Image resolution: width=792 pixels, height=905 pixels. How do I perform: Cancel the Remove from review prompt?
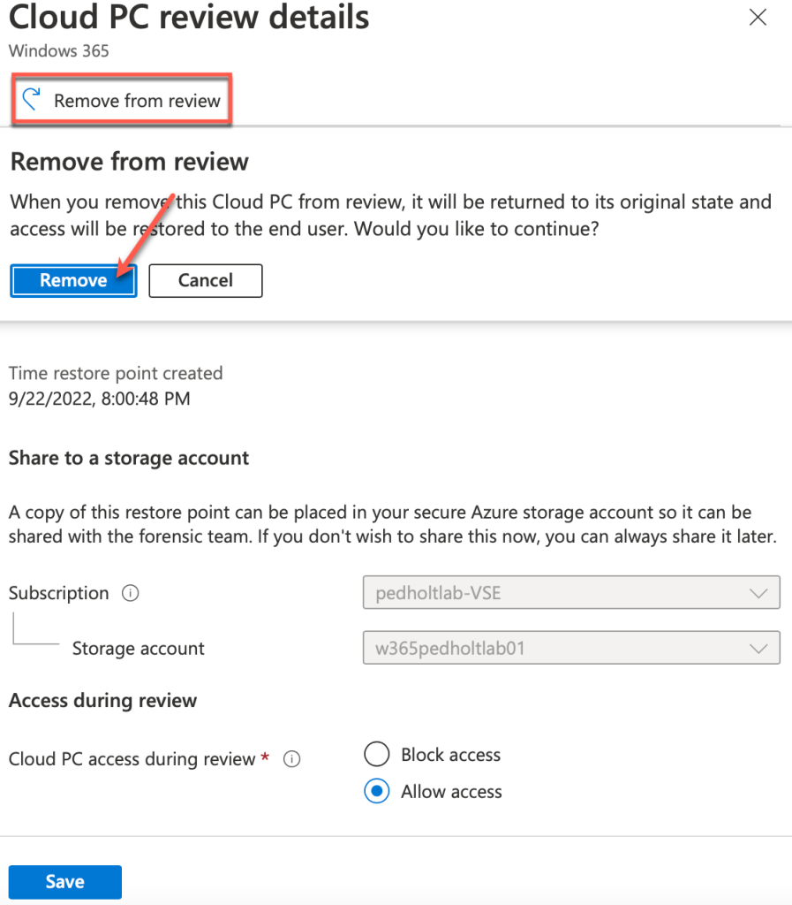coord(206,280)
